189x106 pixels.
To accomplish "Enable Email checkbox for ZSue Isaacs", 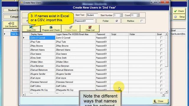I will (161, 54).
